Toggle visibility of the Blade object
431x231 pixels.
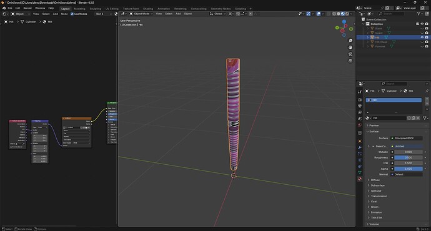pyautogui.click(x=422, y=28)
